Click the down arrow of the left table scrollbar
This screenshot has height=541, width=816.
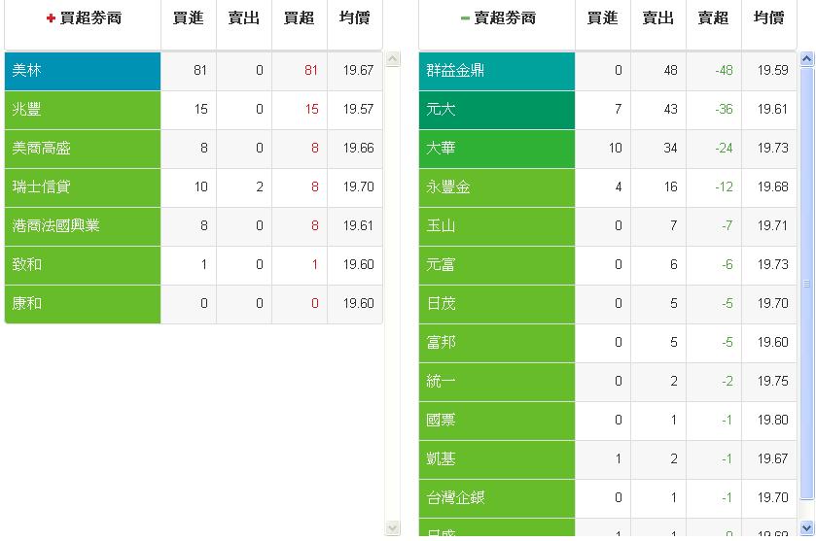pos(392,528)
